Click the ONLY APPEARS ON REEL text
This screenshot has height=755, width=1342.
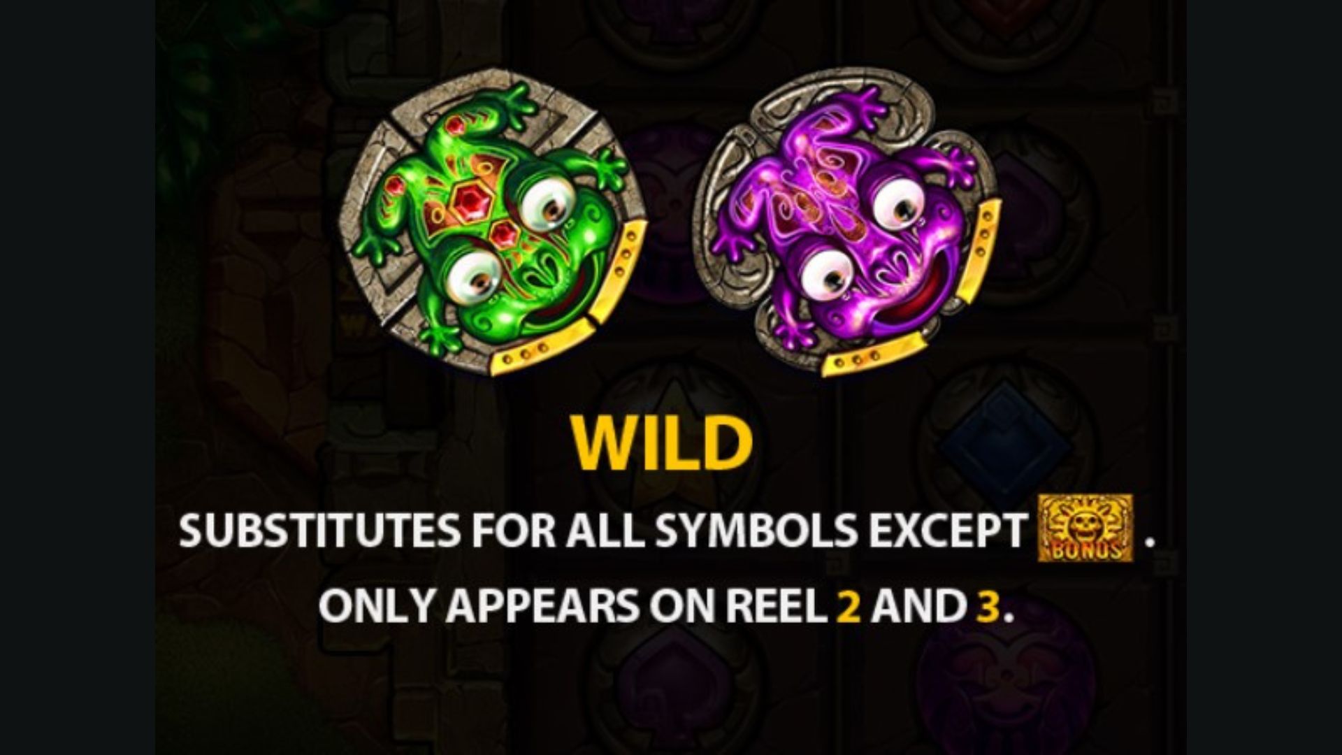[573, 605]
